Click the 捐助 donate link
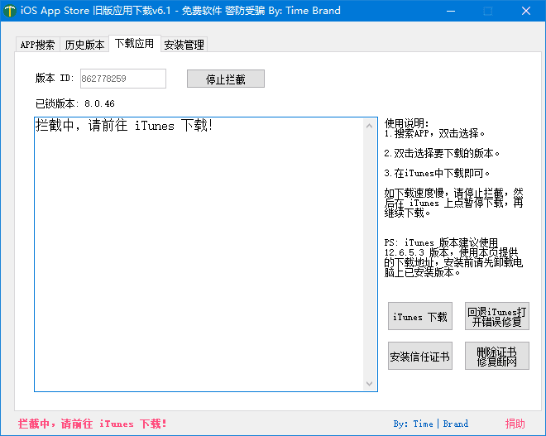 point(515,424)
